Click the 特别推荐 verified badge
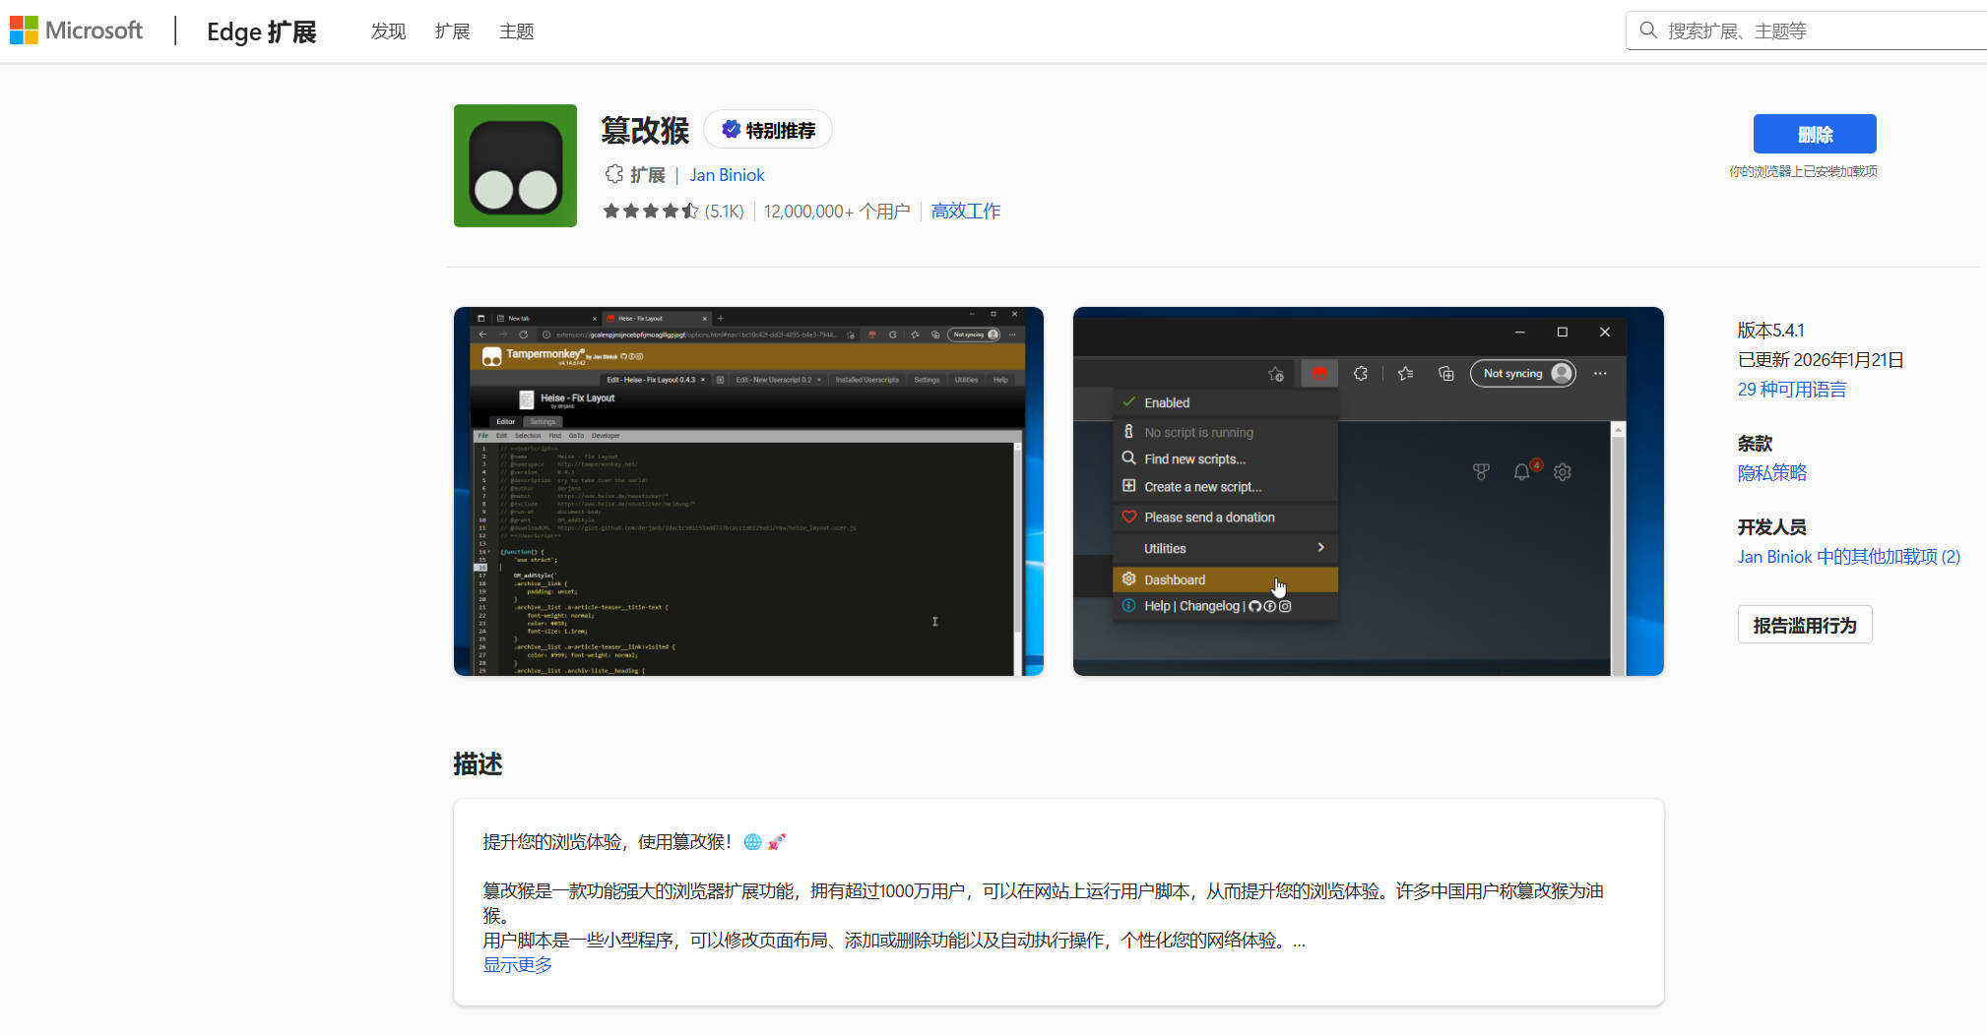The width and height of the screenshot is (1987, 1035). click(768, 129)
